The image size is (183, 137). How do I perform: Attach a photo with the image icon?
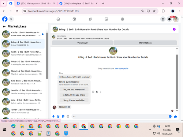click(58, 117)
